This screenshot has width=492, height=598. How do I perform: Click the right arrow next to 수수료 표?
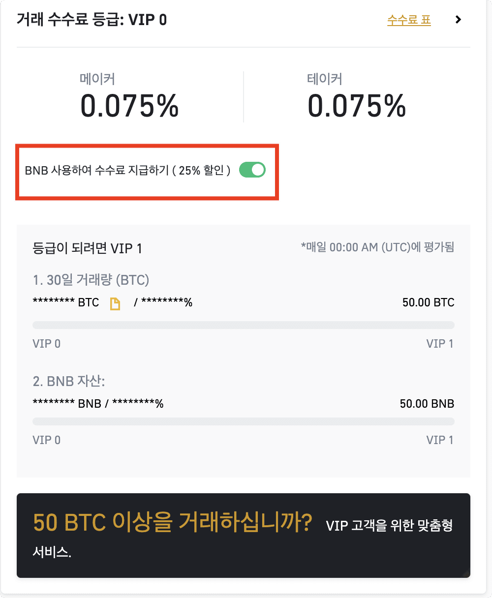click(459, 20)
